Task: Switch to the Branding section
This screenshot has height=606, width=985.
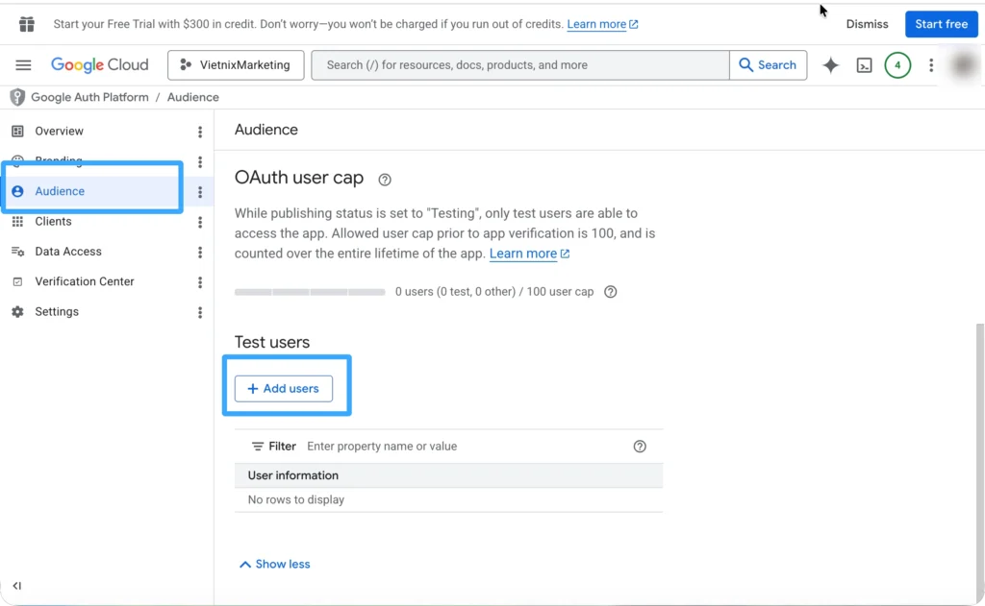Action: [x=58, y=160]
